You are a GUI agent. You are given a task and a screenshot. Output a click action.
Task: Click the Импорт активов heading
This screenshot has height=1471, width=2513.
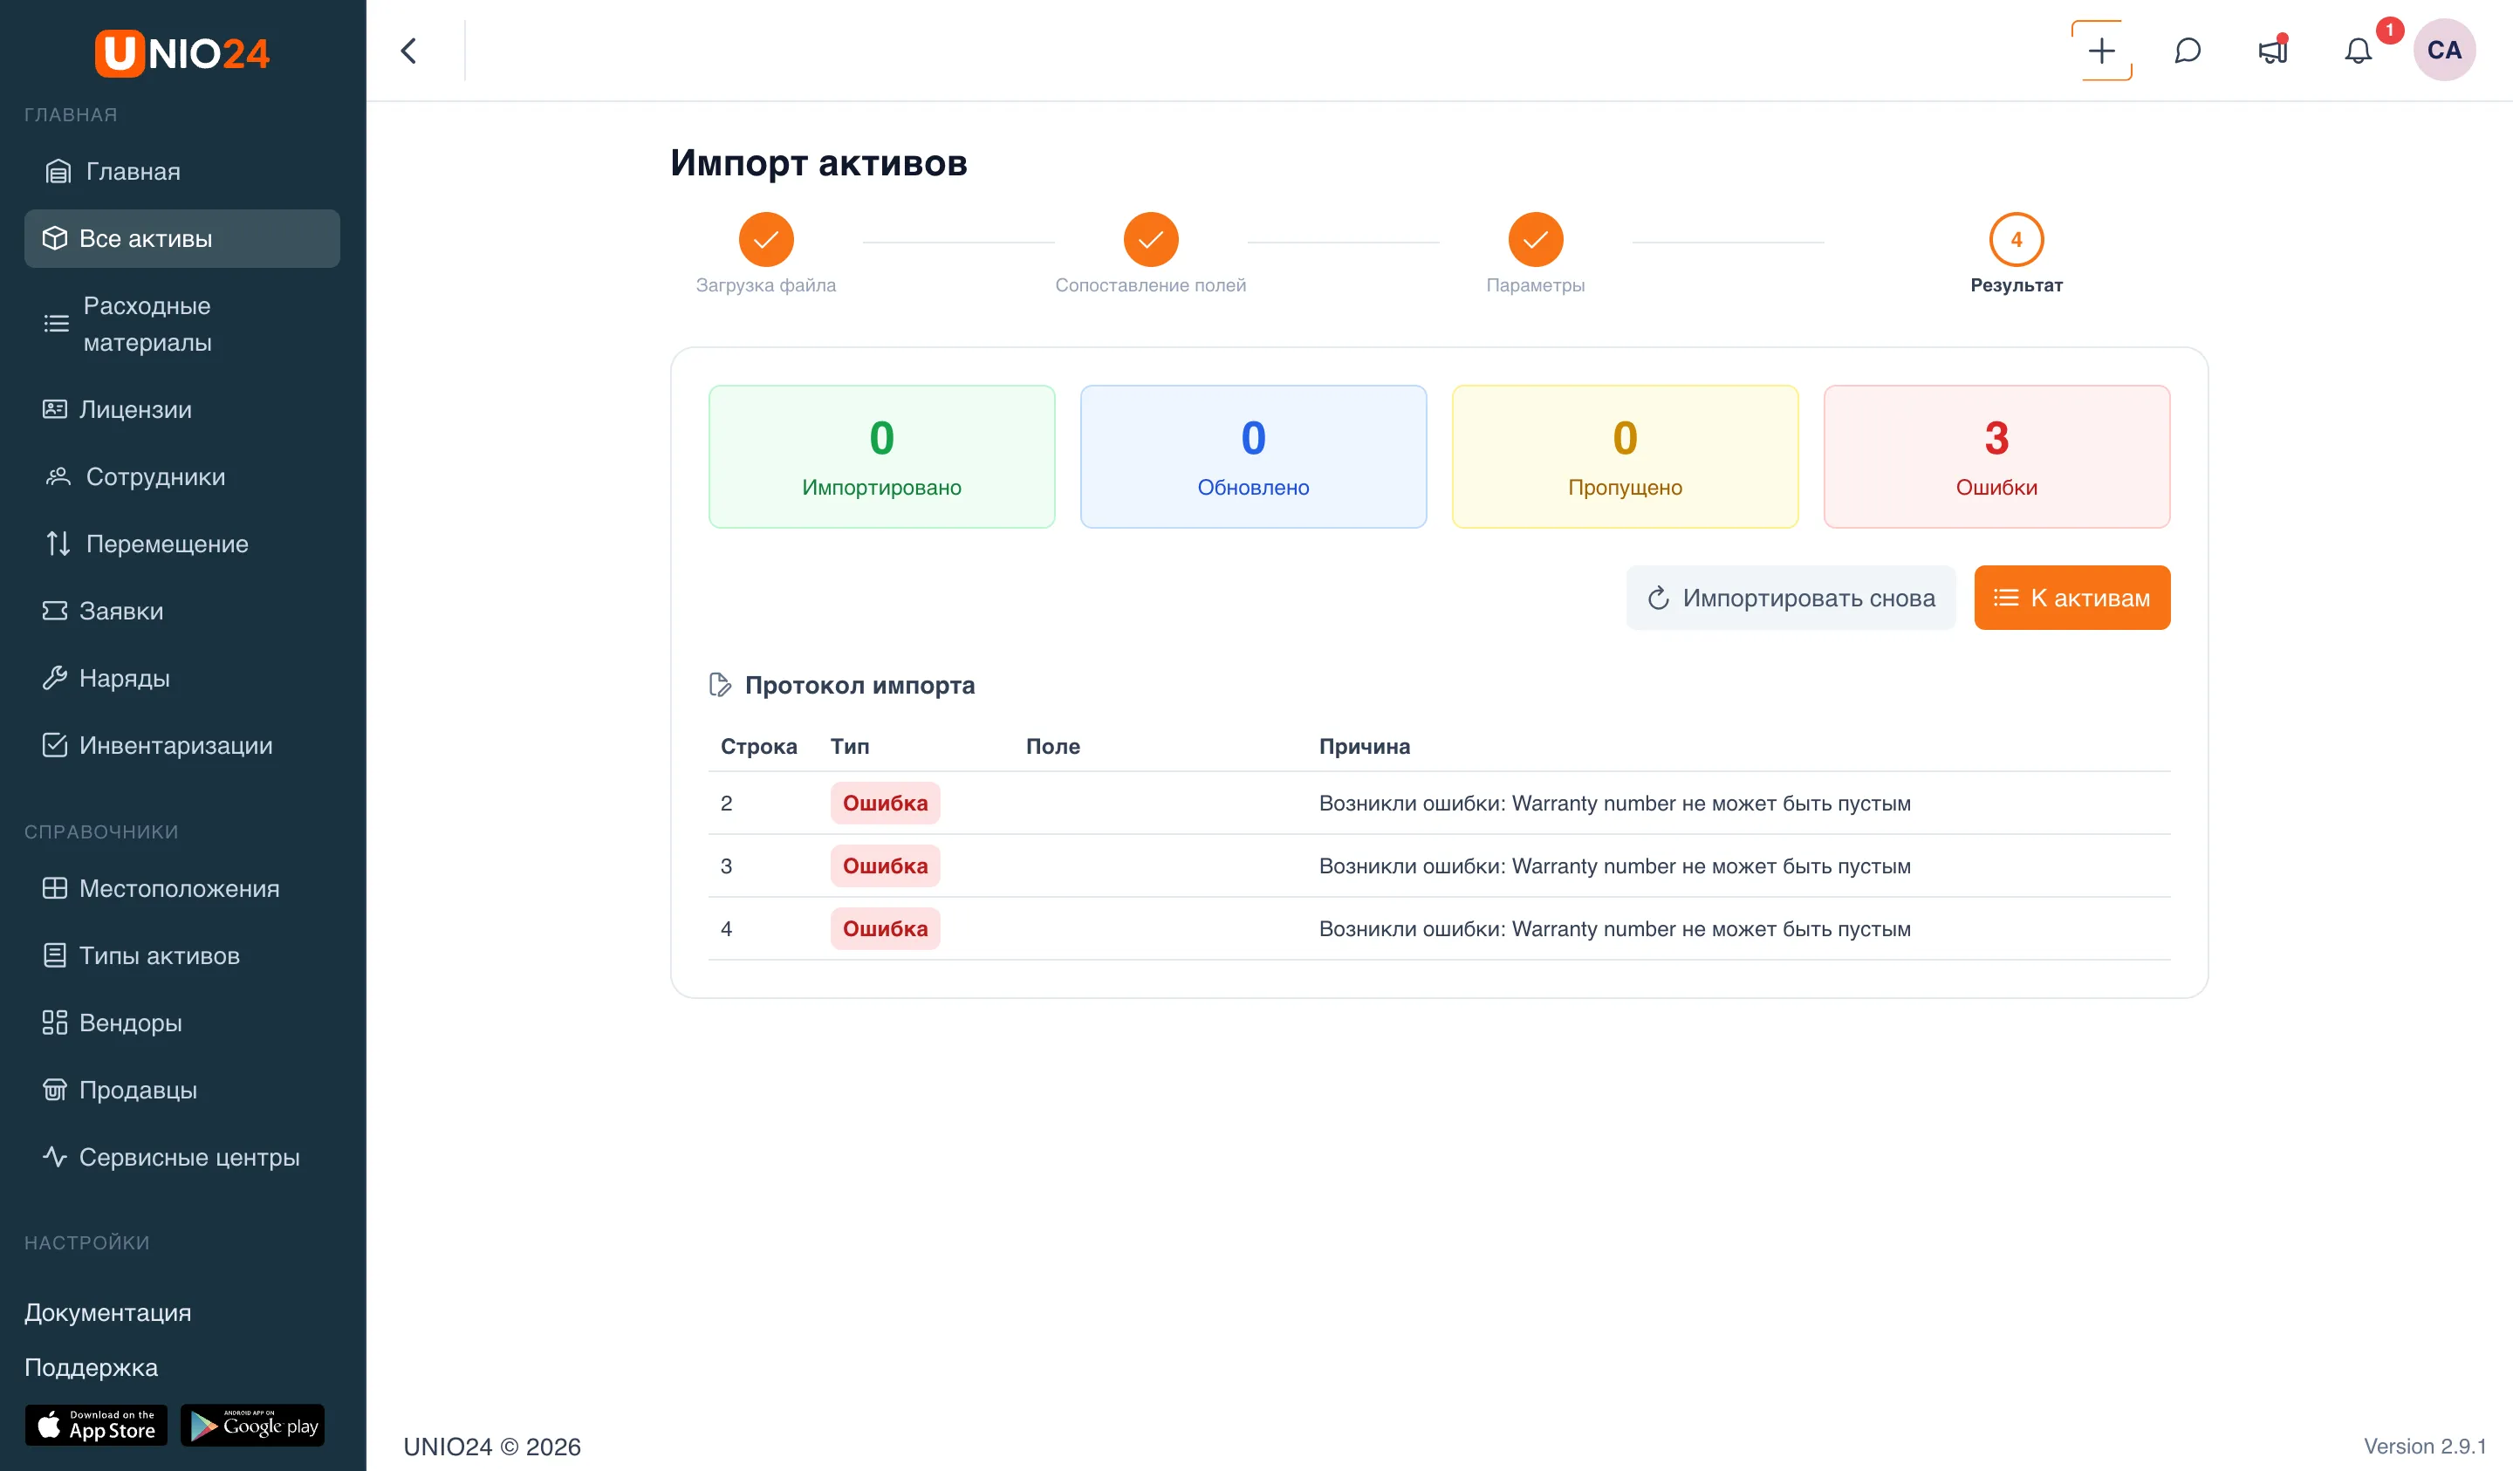coord(818,162)
